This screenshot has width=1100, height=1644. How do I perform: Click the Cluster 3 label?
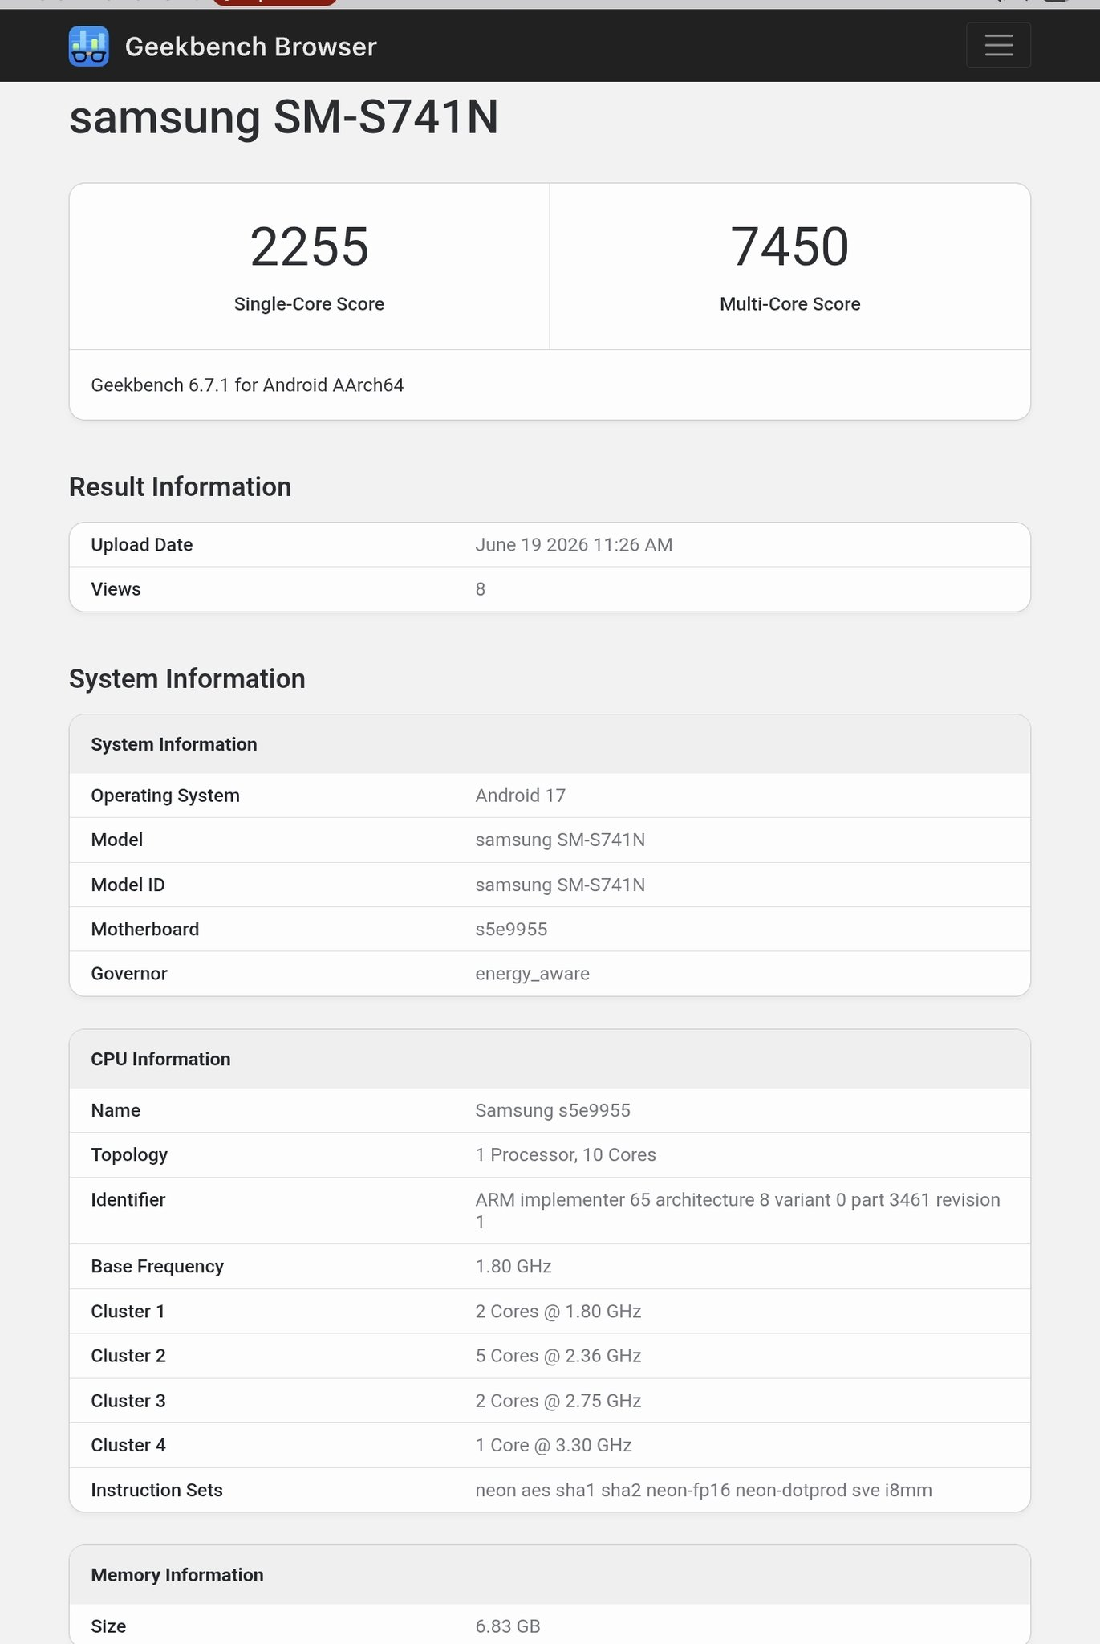[x=128, y=1401]
